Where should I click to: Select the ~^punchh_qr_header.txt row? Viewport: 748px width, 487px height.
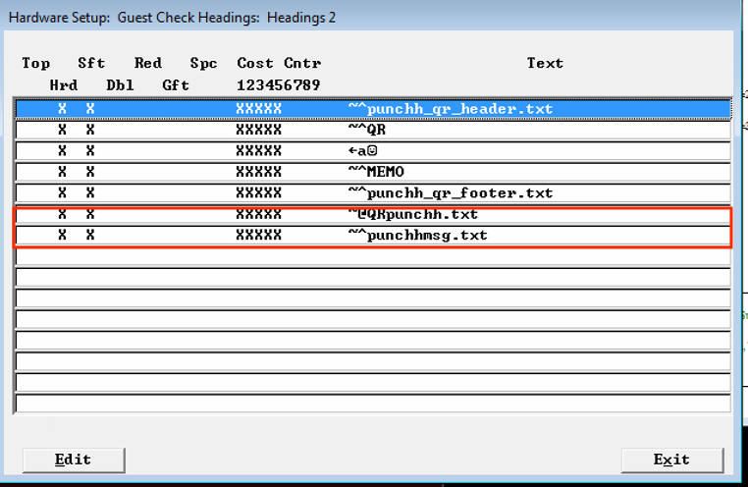pyautogui.click(x=373, y=109)
